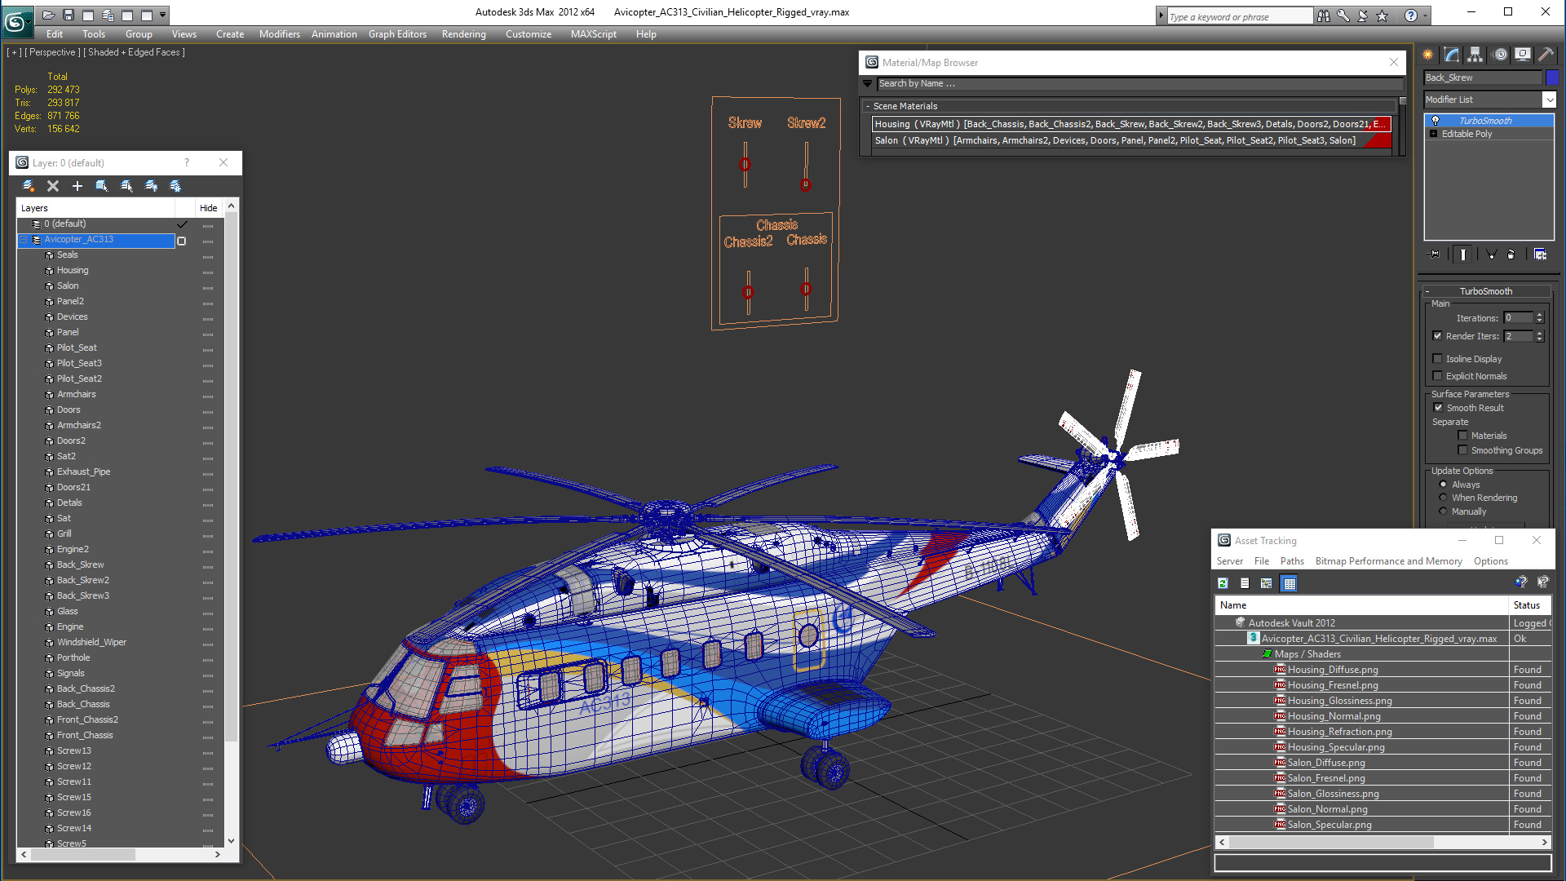1566x881 pixels.
Task: Open the Display panel tab
Action: pos(1522,55)
